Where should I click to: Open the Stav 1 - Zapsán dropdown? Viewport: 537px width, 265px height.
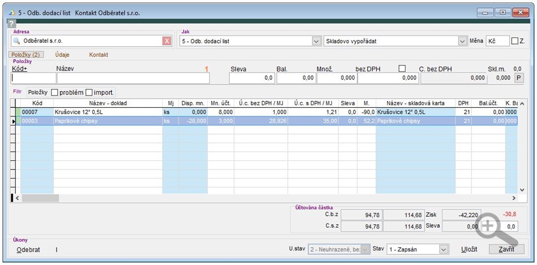tap(443, 249)
